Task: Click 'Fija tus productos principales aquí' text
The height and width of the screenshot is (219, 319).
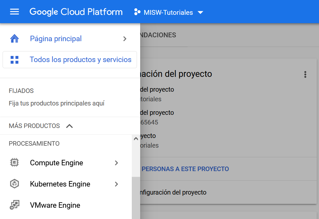Action: pos(57,103)
